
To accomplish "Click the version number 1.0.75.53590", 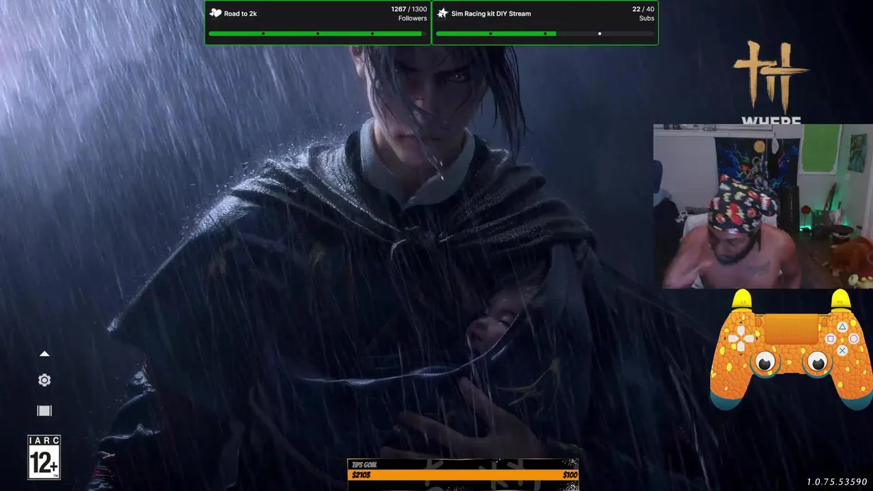I will (x=837, y=482).
